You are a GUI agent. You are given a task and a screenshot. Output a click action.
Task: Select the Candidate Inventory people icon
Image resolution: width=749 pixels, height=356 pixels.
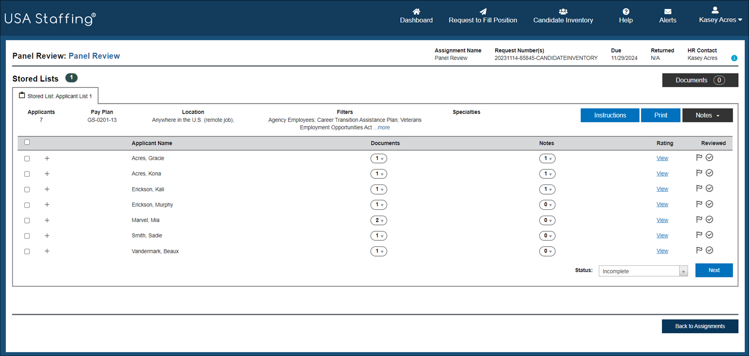pyautogui.click(x=562, y=11)
